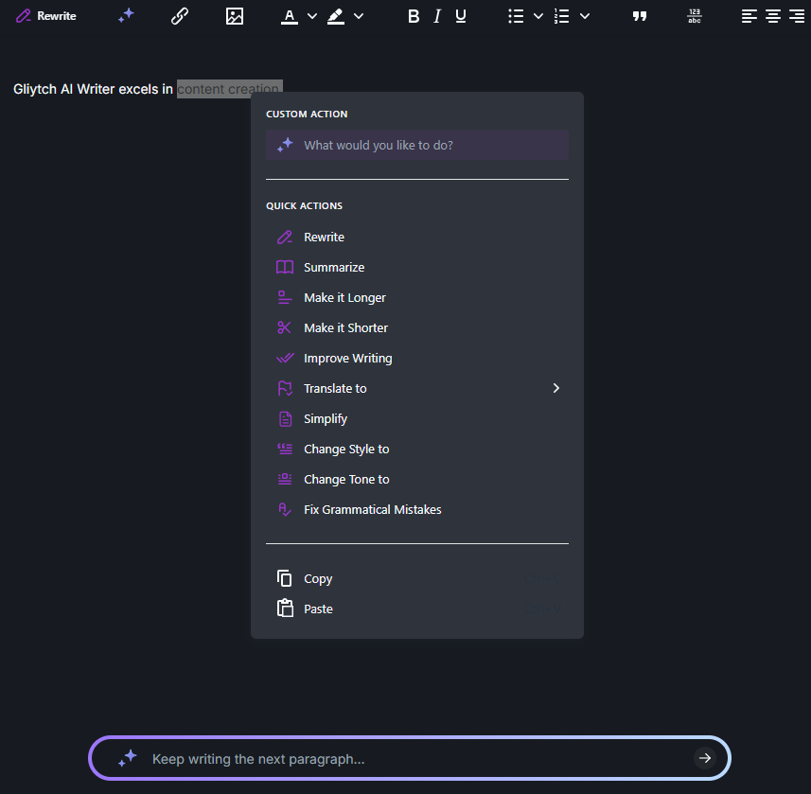811x794 pixels.
Task: Toggle underline formatting
Action: (x=460, y=16)
